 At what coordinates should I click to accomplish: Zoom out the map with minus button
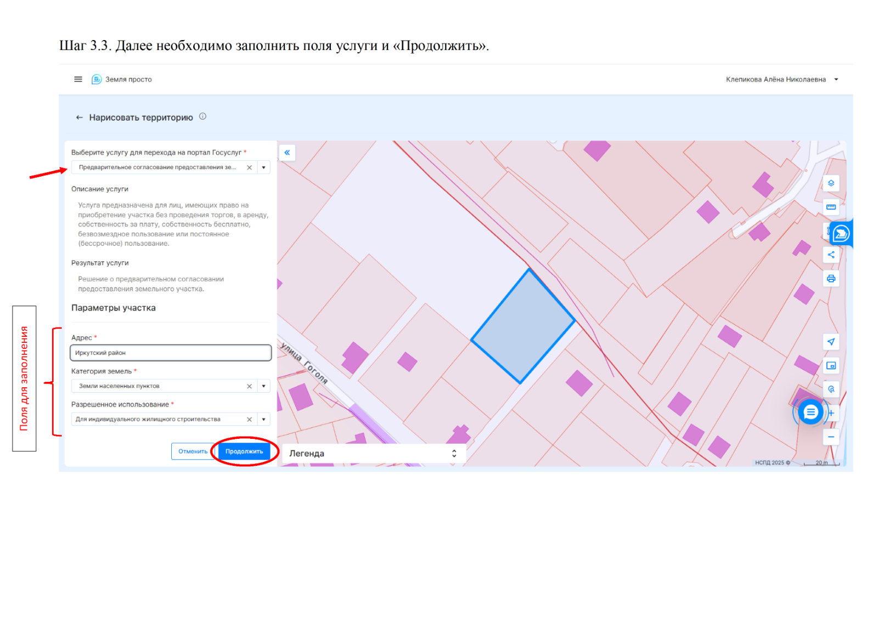(831, 437)
